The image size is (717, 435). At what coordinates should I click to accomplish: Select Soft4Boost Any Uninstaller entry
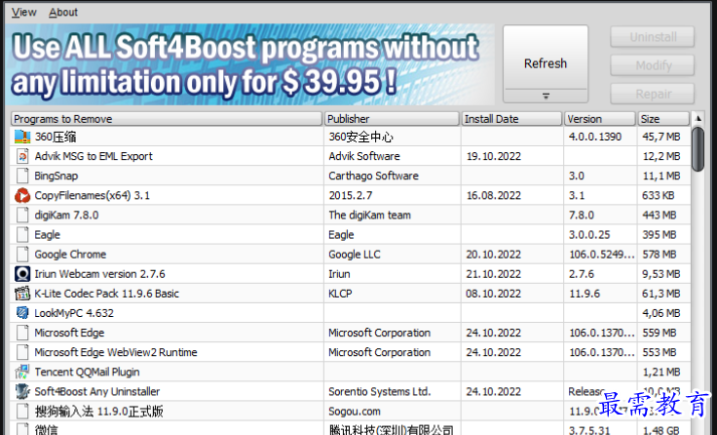click(97, 391)
